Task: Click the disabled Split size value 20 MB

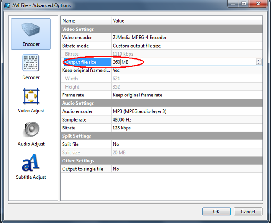Action: [119, 152]
